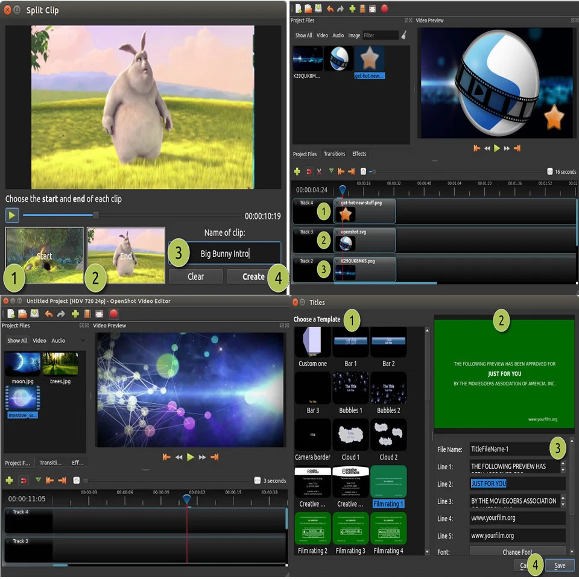Select the razor/scissors tool in the timeline toolbar
The image size is (579, 579).
click(319, 172)
